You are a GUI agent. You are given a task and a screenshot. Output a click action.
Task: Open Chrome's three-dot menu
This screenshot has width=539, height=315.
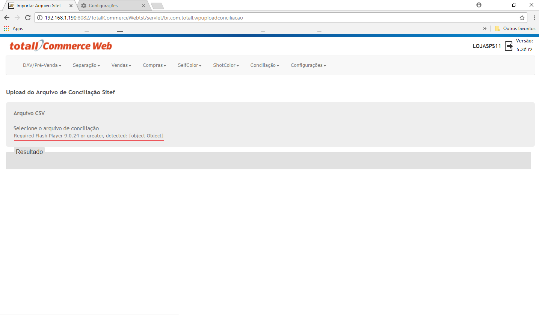pyautogui.click(x=534, y=18)
